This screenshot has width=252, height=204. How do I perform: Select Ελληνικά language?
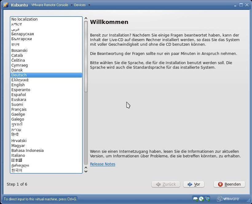[46, 80]
